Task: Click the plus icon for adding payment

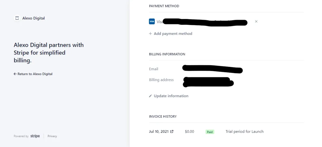Action: click(x=151, y=34)
